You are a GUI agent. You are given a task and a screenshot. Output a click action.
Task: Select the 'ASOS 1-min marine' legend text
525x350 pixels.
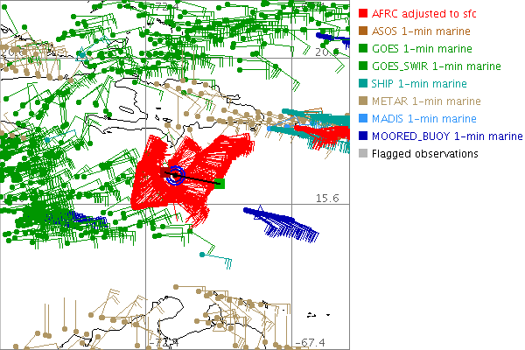point(420,31)
